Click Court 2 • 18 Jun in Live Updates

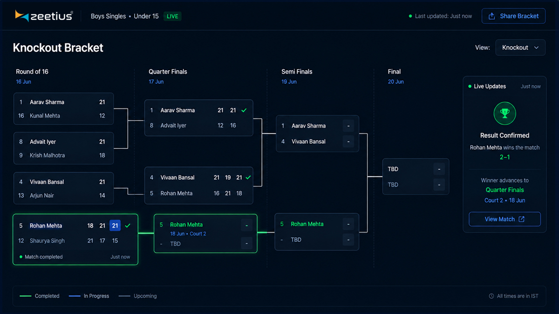(x=504, y=200)
